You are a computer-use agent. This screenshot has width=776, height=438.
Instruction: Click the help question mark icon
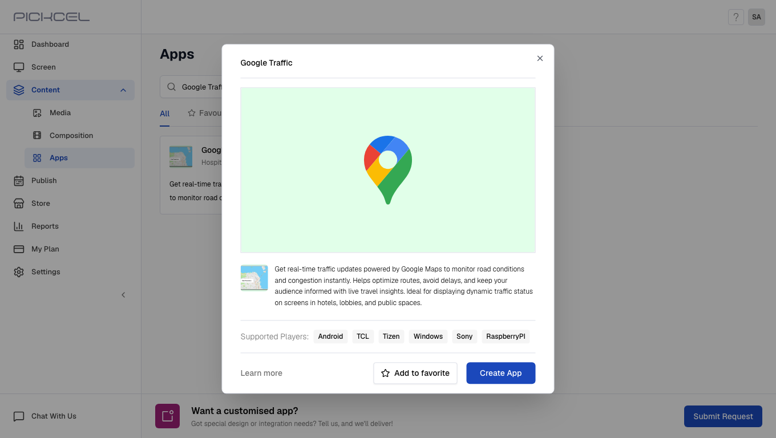[x=736, y=17]
